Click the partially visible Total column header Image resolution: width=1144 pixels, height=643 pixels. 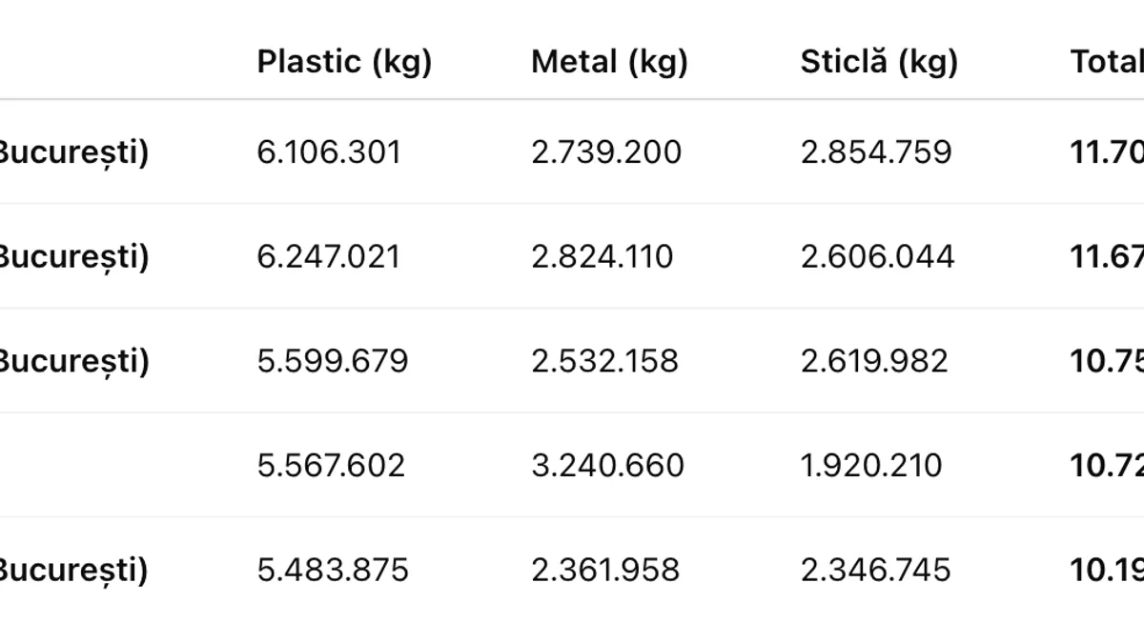point(1107,62)
